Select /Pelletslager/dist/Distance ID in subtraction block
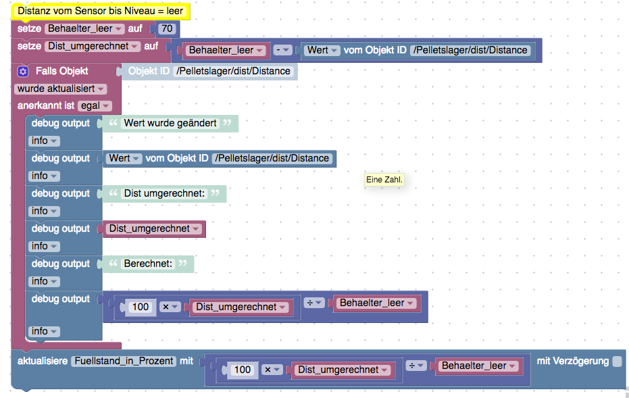The height and width of the screenshot is (398, 629). [470, 50]
